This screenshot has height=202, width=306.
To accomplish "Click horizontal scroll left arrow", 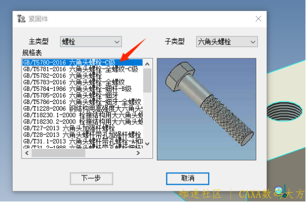I will (x=27, y=153).
